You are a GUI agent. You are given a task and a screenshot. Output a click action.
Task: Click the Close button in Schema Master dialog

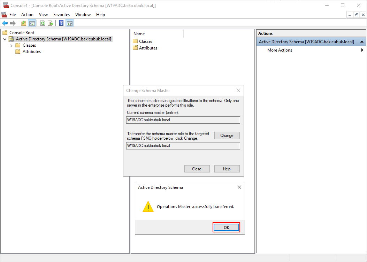(197, 169)
